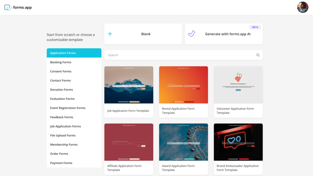
Task: Open the user profile avatar
Action: pyautogui.click(x=302, y=7)
